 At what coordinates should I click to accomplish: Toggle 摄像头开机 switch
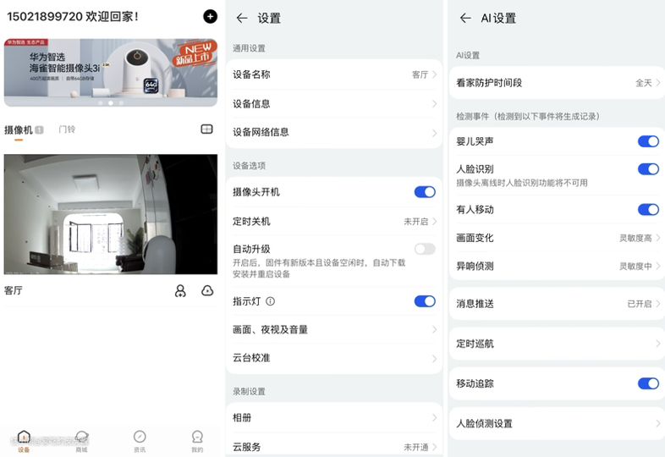click(425, 192)
